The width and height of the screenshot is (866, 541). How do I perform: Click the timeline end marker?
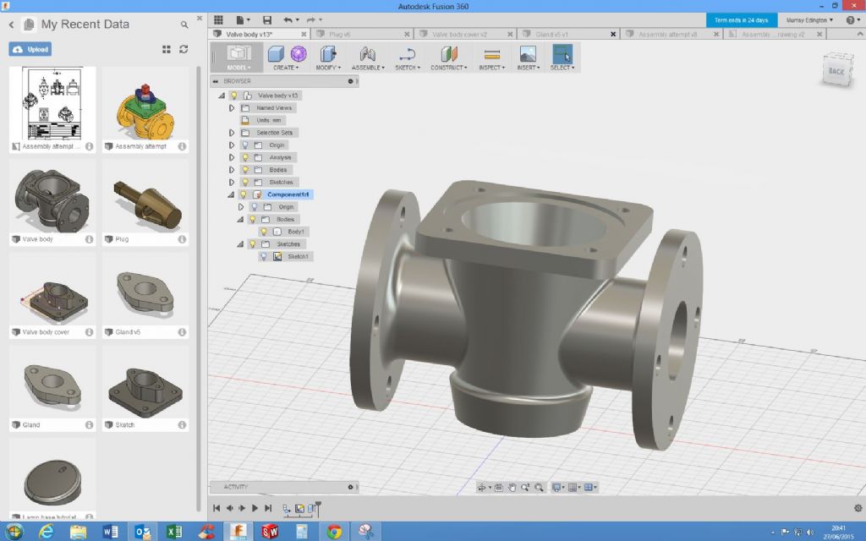click(x=318, y=508)
